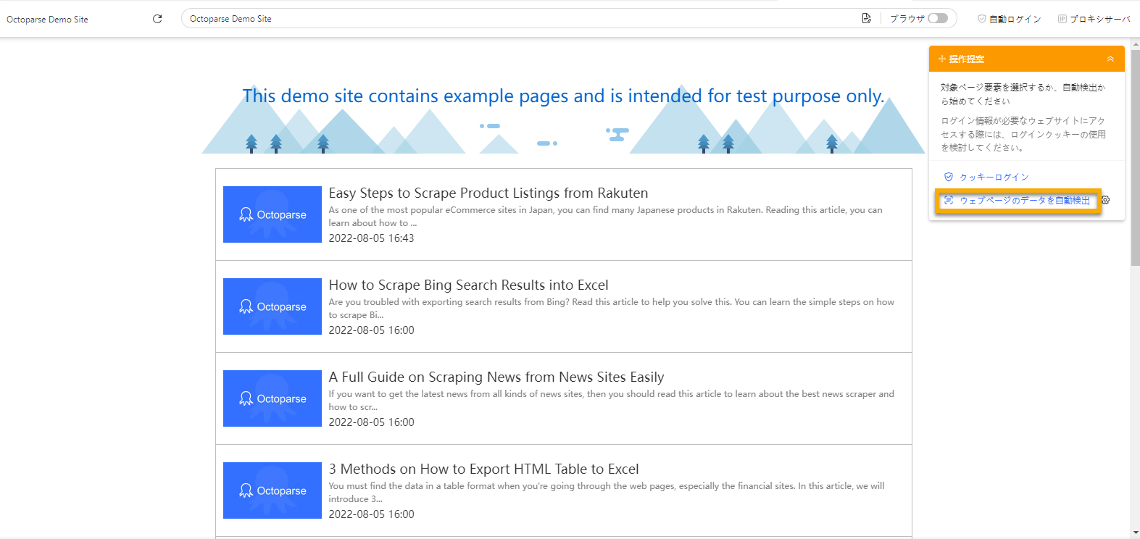This screenshot has width=1140, height=539.
Task: Click the URL address input field
Action: coord(507,19)
